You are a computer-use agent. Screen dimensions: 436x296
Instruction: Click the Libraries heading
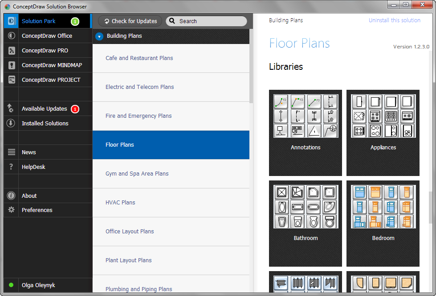coord(286,67)
